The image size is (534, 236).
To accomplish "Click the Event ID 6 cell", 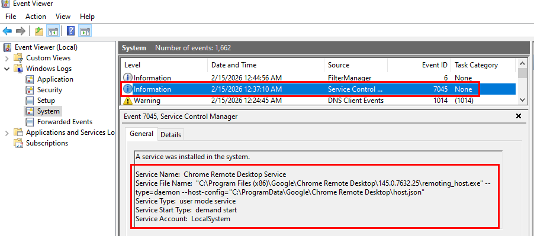I will [x=445, y=78].
